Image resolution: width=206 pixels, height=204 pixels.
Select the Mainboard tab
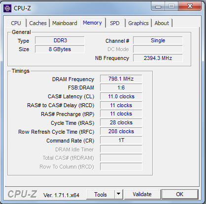coord(65,23)
